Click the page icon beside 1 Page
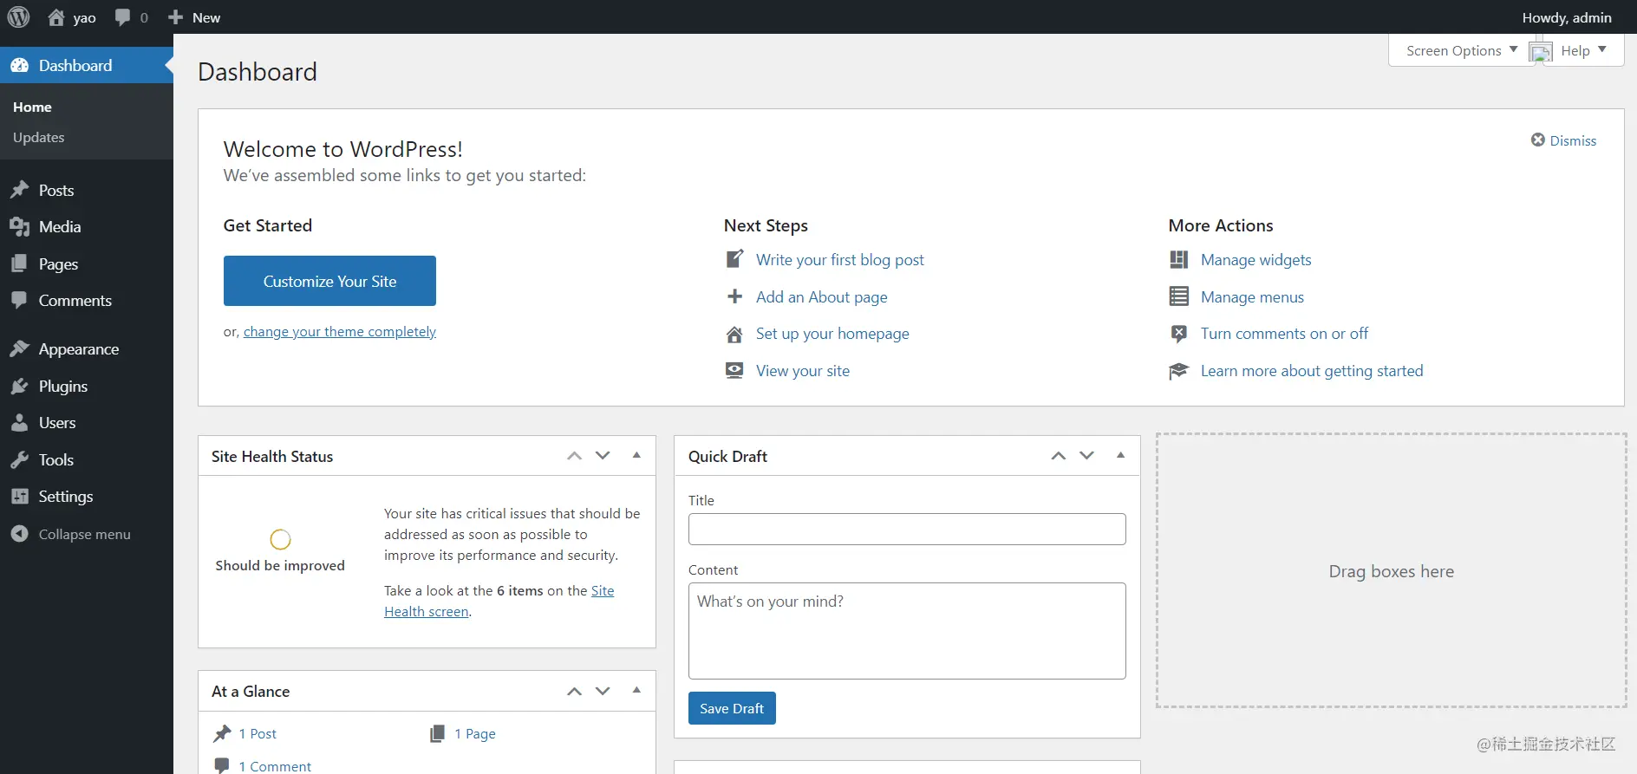Viewport: 1637px width, 774px height. coord(438,733)
